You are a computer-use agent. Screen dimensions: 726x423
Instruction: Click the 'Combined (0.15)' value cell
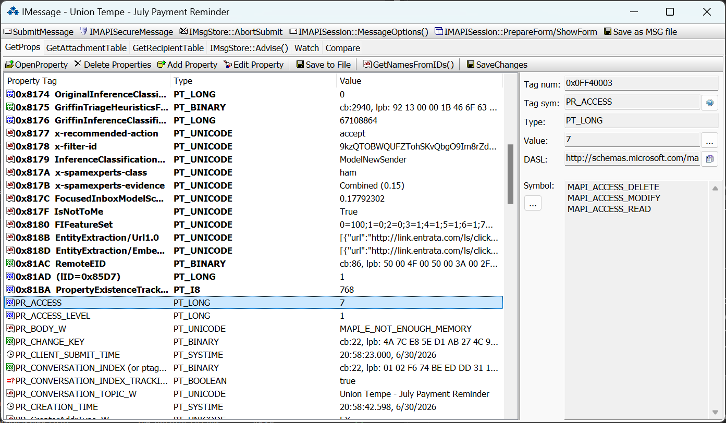(372, 185)
